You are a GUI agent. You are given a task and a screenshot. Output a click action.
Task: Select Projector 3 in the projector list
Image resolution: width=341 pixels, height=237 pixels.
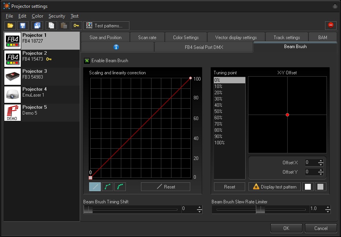[x=42, y=76]
